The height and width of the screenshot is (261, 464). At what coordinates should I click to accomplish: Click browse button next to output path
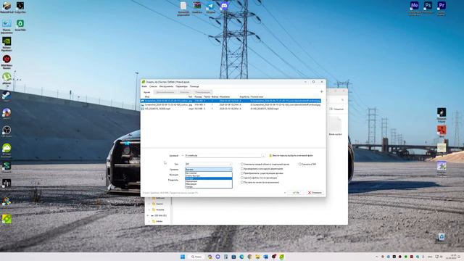point(263,156)
